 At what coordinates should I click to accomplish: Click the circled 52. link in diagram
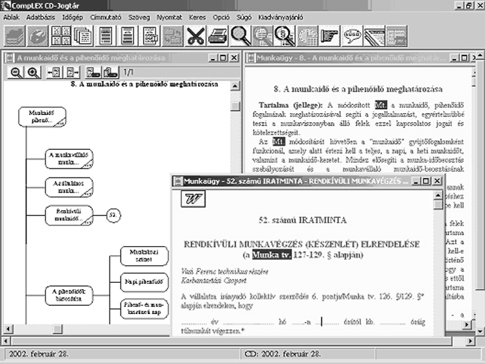tap(114, 215)
